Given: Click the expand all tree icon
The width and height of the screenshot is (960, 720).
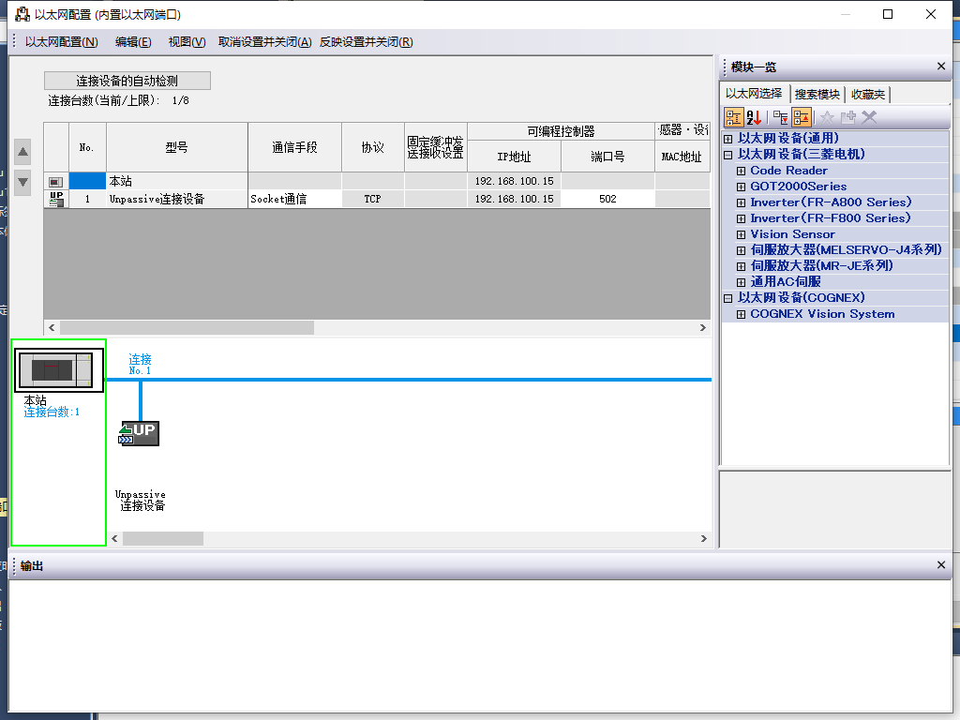Looking at the screenshot, I should [780, 117].
